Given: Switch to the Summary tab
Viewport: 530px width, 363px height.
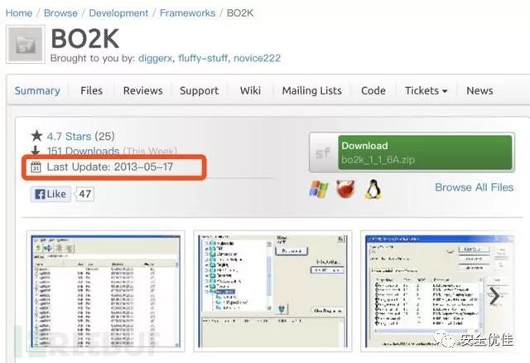Looking at the screenshot, I should [37, 90].
